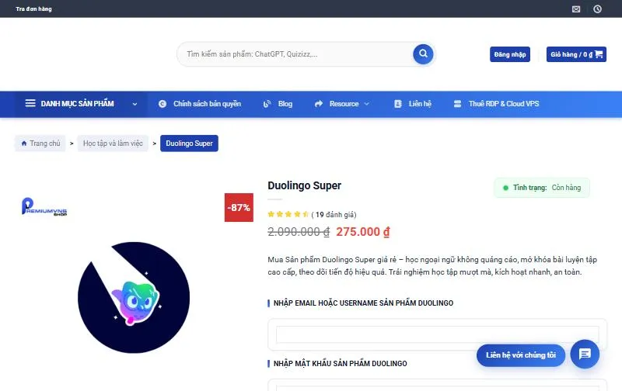The image size is (622, 391).
Task: Click the hamburger icon beside Danh mục sản phẩm
Action: click(30, 103)
